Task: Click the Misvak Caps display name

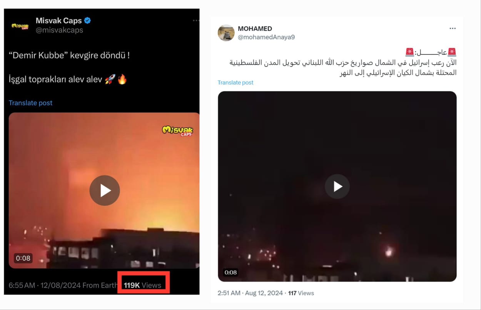Action: tap(59, 20)
